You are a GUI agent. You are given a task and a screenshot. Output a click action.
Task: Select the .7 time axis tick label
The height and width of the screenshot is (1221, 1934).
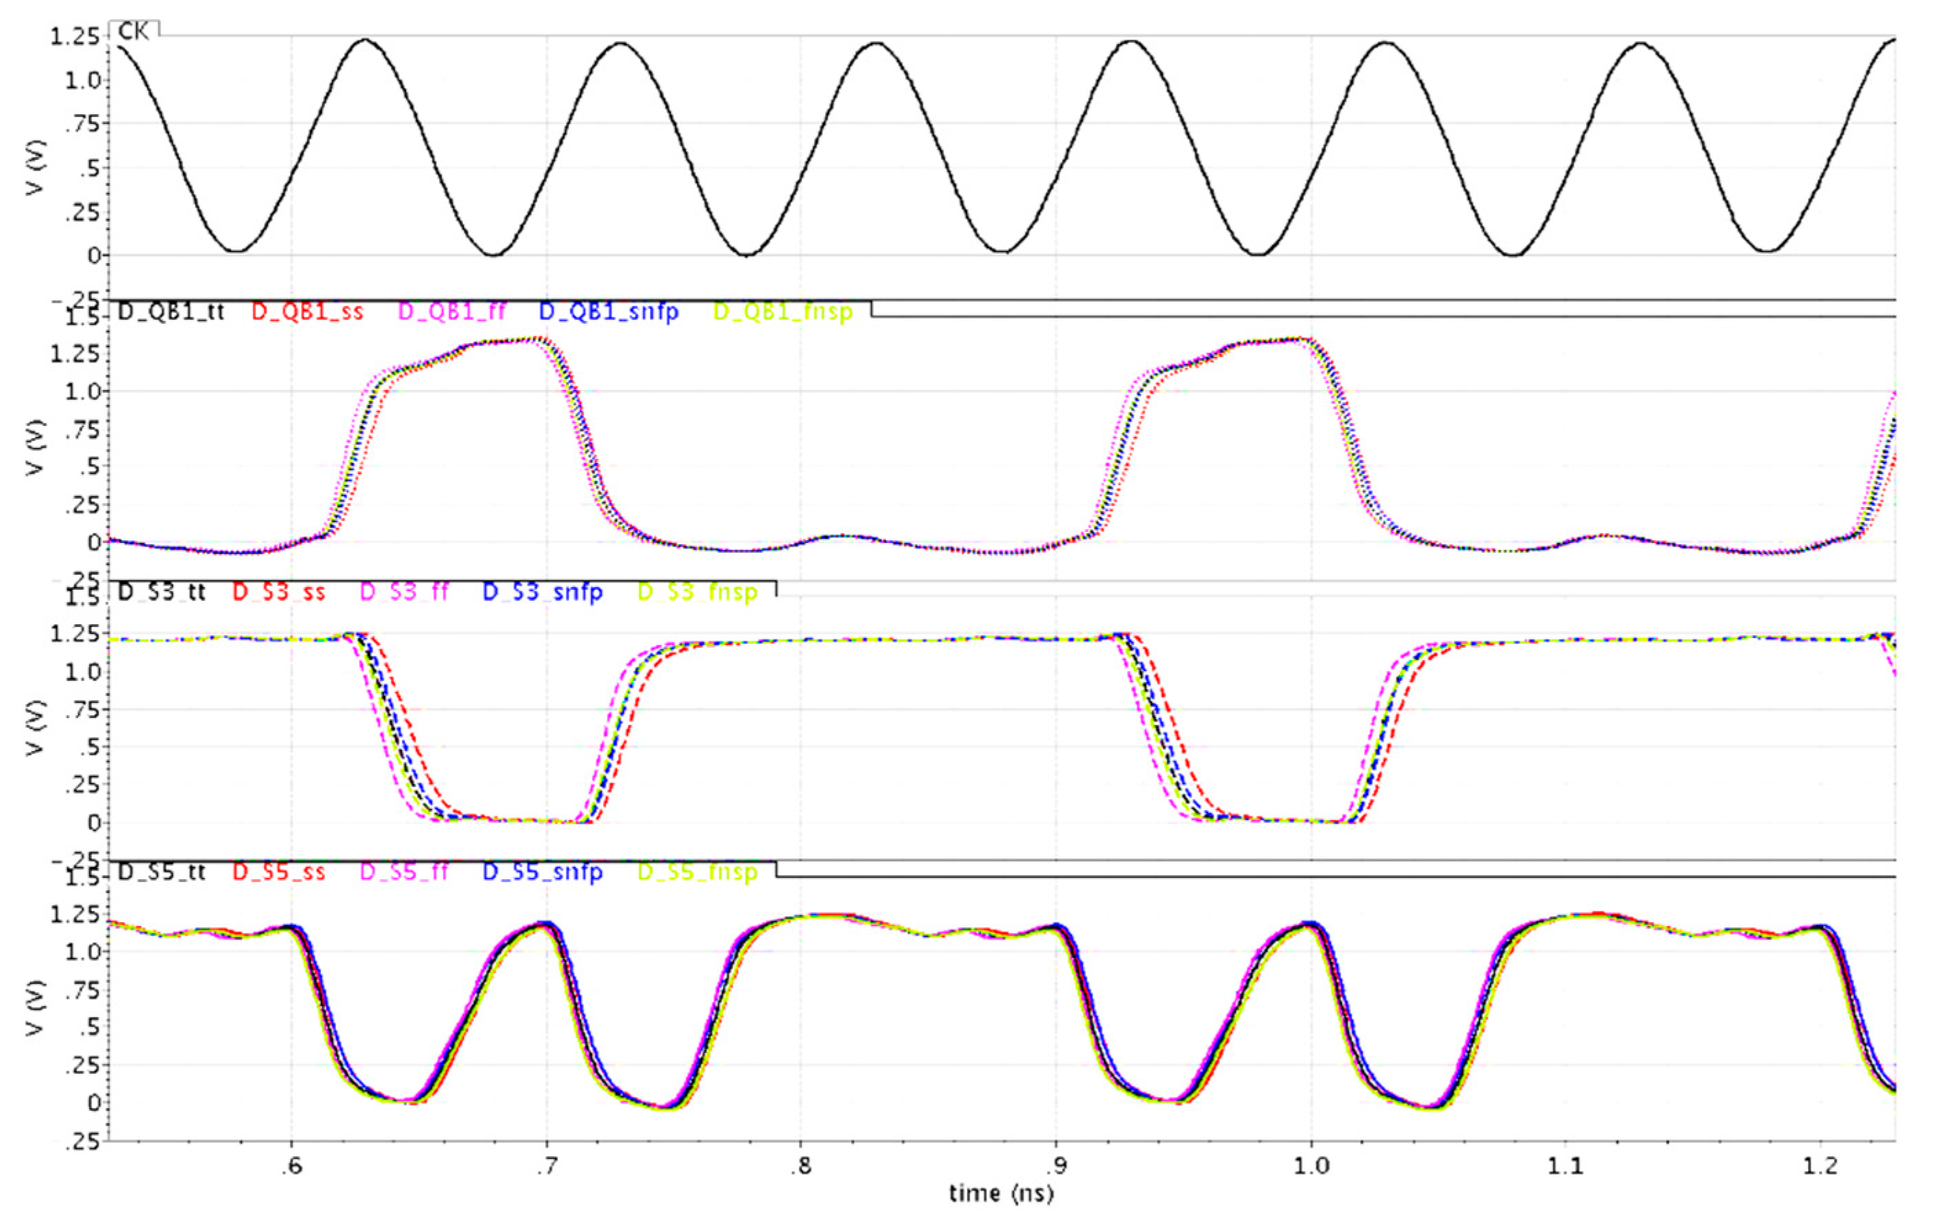point(547,1166)
